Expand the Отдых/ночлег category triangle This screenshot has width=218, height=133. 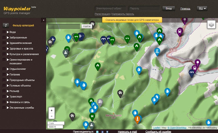pyautogui.click(x=7, y=69)
